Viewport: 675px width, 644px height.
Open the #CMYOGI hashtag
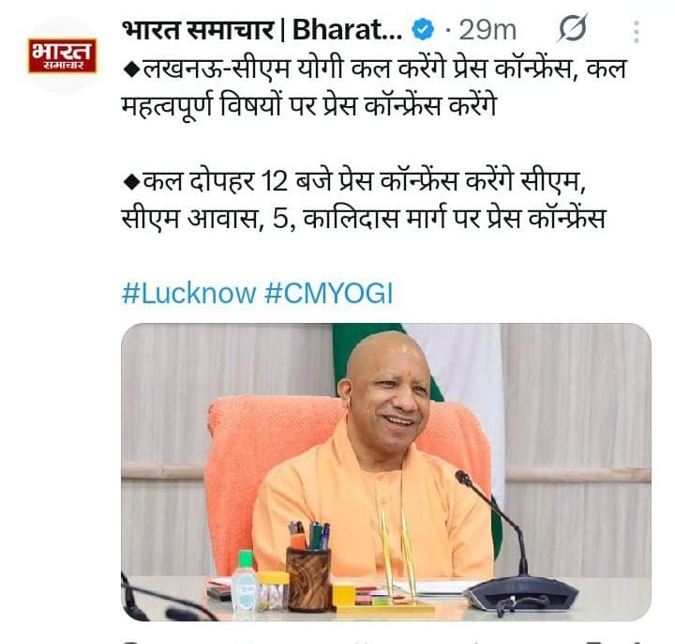coord(328,294)
